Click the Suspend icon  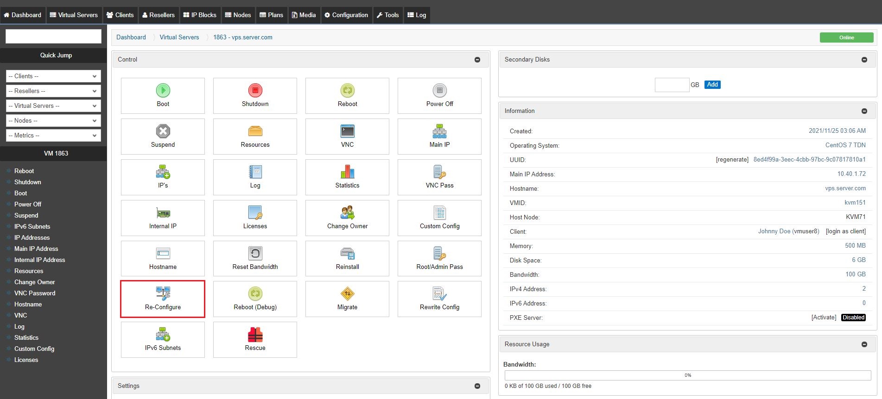163,131
